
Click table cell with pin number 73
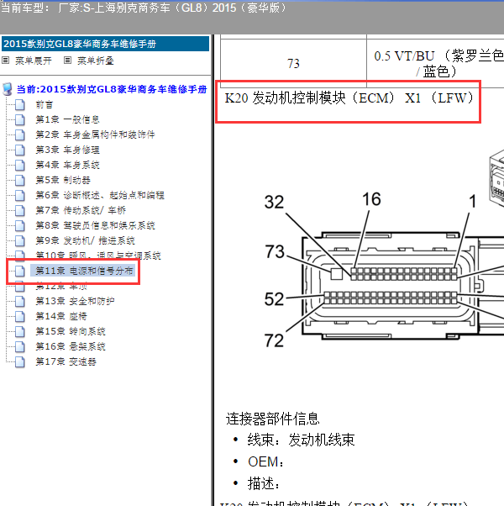pyautogui.click(x=293, y=64)
